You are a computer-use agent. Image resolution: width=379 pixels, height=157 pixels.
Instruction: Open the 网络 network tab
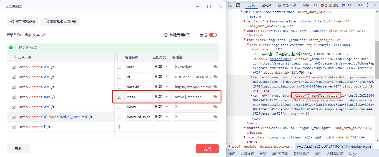click(306, 5)
